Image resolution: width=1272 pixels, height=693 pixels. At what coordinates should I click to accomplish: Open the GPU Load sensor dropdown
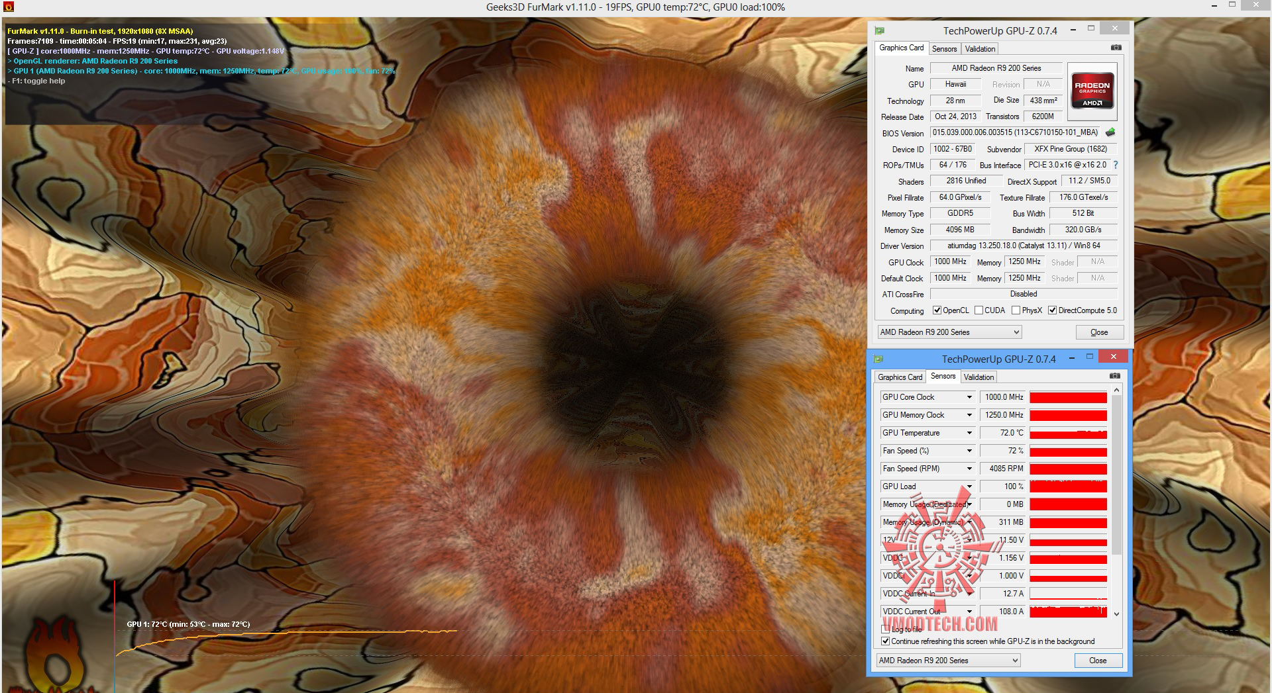click(969, 486)
